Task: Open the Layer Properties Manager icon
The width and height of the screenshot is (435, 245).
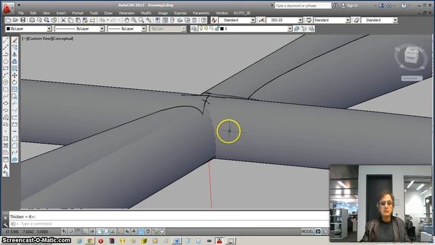Action: point(194,29)
